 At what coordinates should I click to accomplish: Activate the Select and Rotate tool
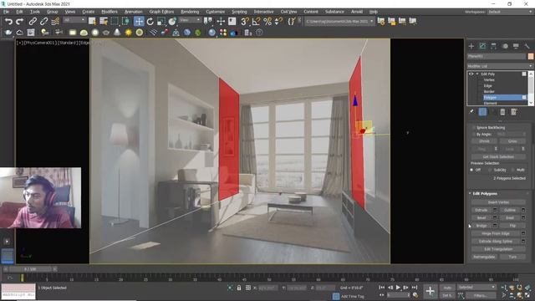click(150, 22)
